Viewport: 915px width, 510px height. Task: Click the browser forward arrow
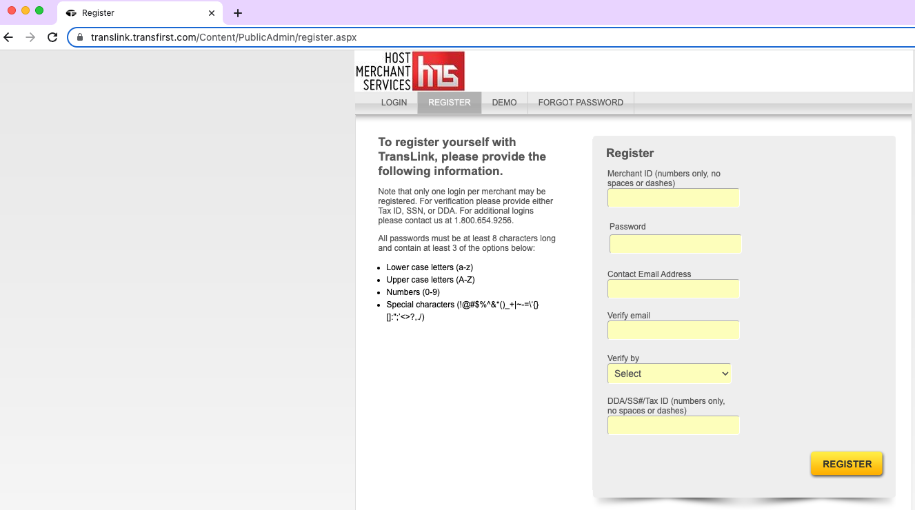pos(30,37)
